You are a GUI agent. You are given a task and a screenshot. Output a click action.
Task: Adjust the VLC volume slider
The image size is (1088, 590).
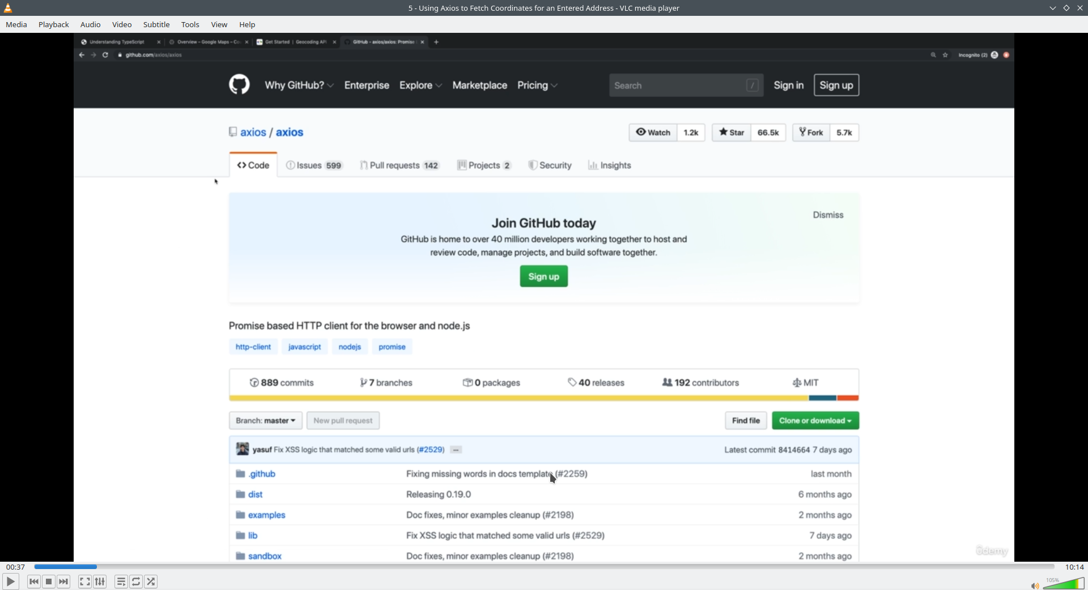tap(1064, 583)
